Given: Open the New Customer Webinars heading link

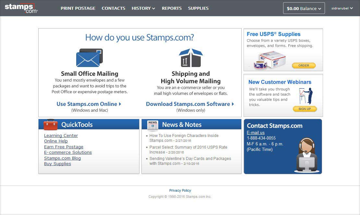Looking at the screenshot, I should click(x=280, y=82).
